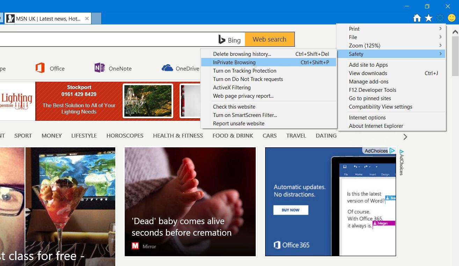The image size is (459, 266).
Task: Open F12 Developer Tools
Action: coord(391,90)
